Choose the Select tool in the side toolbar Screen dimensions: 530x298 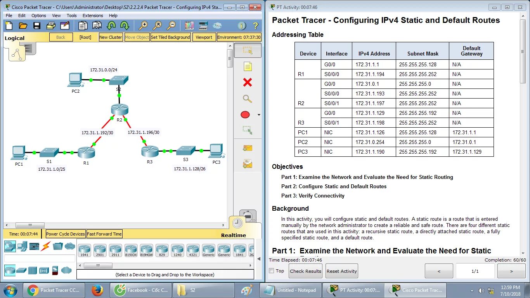(248, 50)
